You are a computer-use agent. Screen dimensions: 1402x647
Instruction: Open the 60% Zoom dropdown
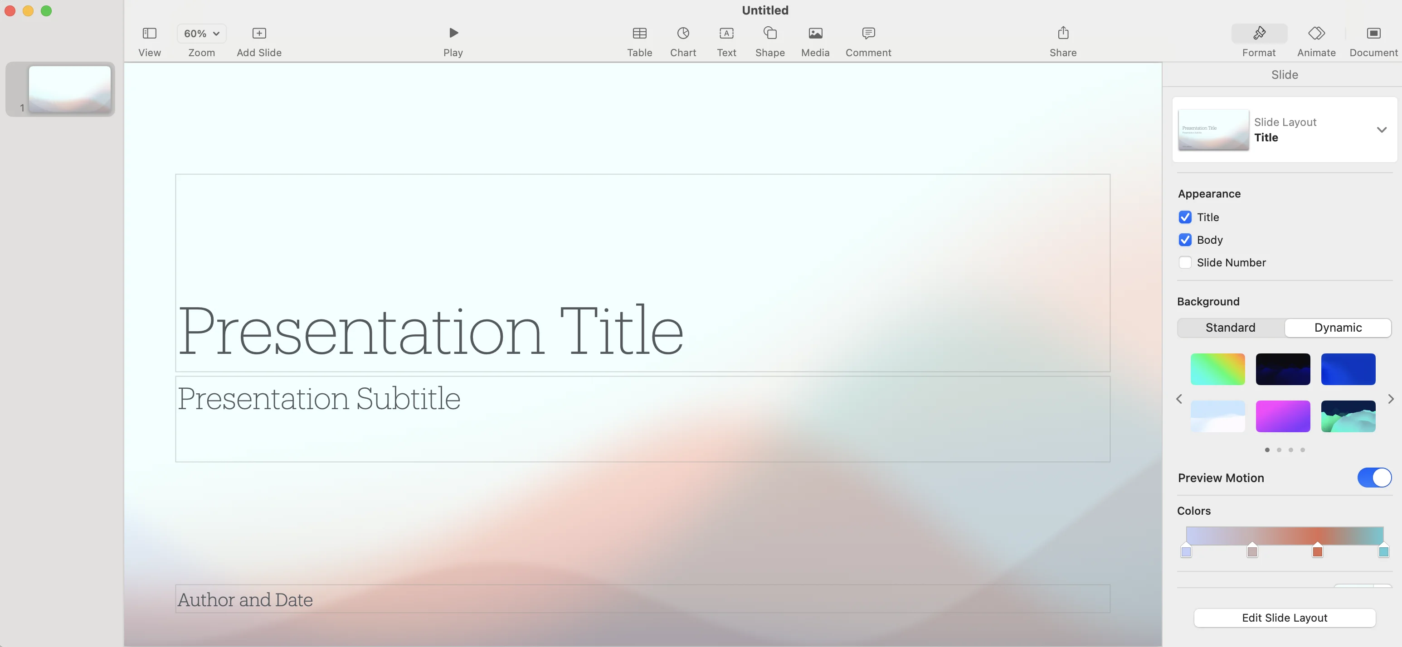201,34
